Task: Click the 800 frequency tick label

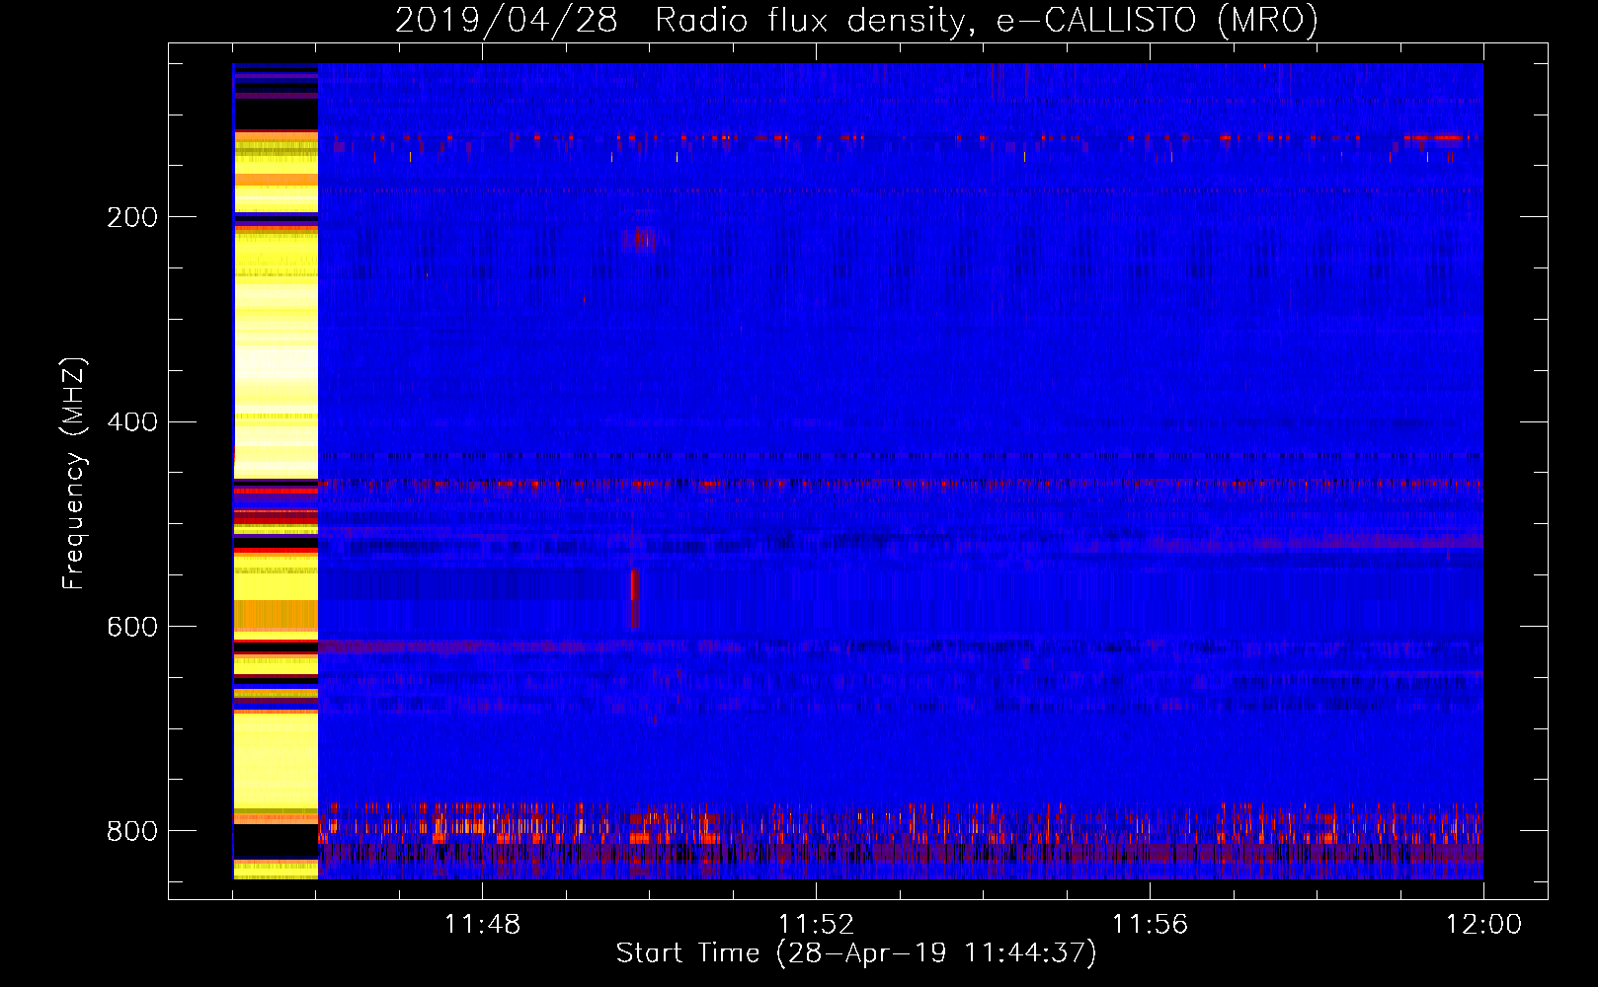Action: click(132, 831)
